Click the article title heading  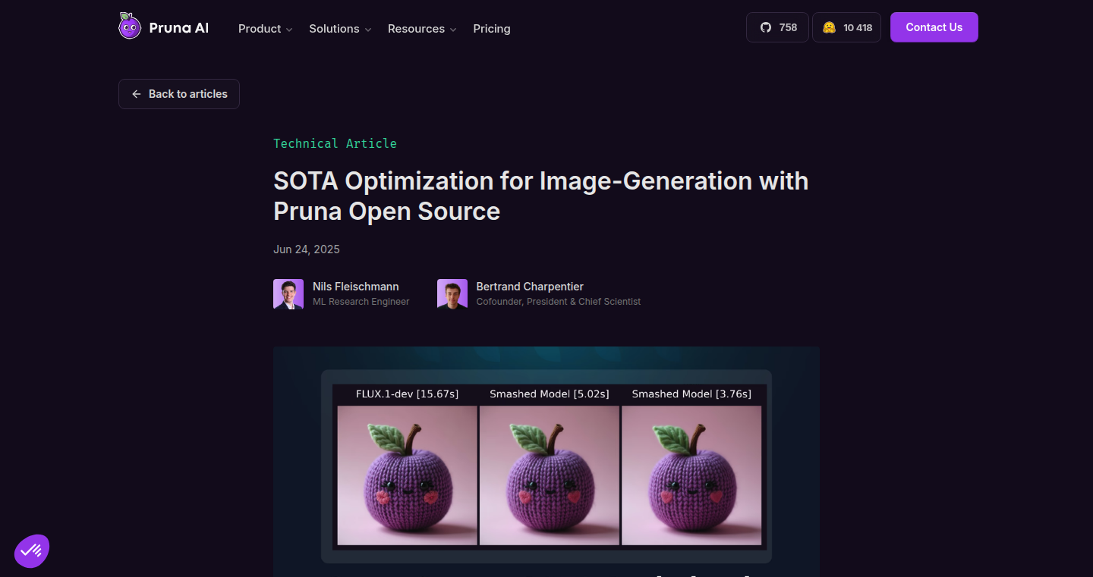540,196
